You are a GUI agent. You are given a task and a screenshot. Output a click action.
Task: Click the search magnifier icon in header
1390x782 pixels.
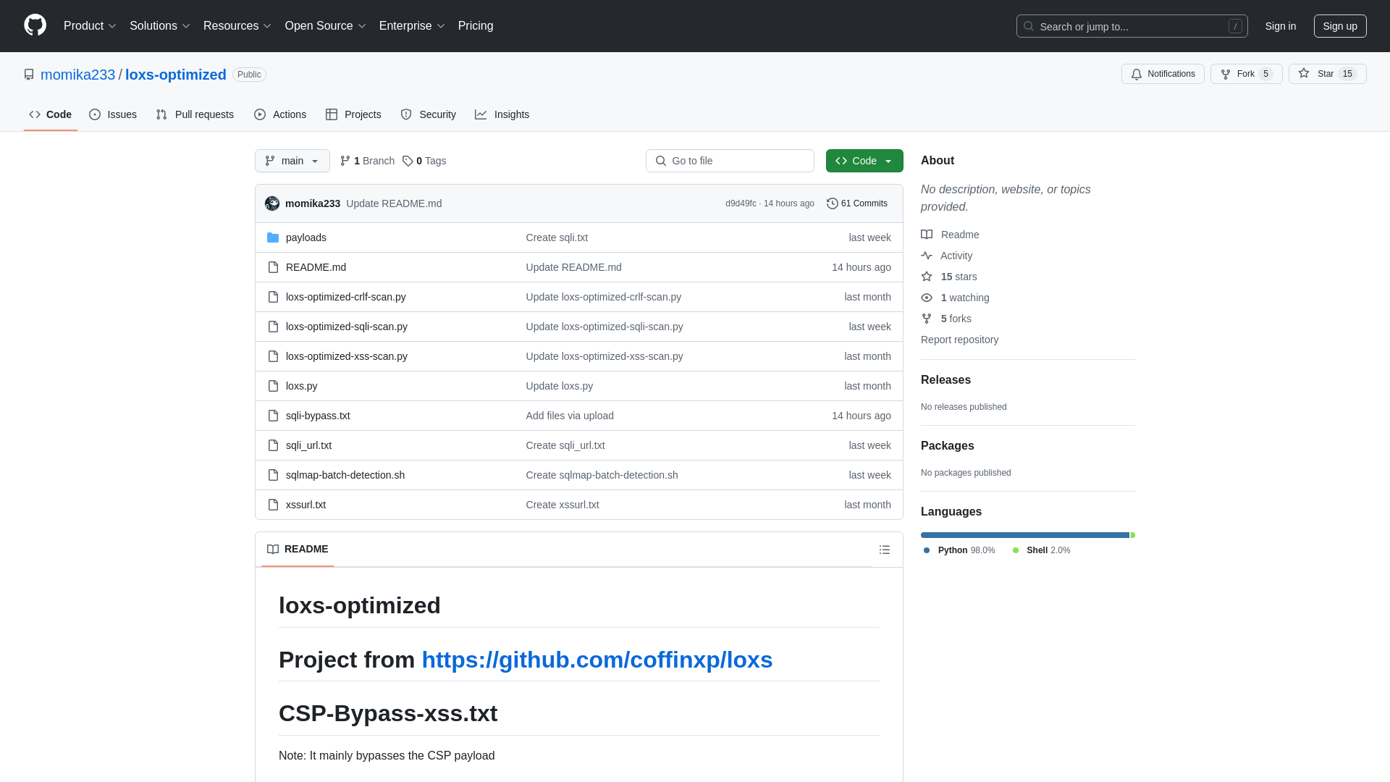click(x=1029, y=26)
